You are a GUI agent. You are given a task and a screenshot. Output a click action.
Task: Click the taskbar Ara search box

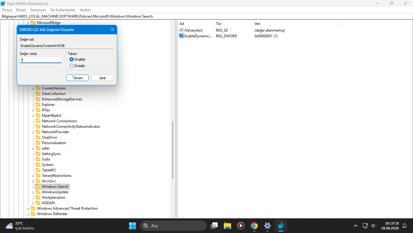(x=173, y=226)
